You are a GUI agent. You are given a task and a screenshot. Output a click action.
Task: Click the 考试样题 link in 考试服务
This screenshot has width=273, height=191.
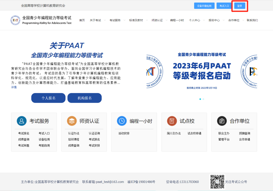coord(23,146)
